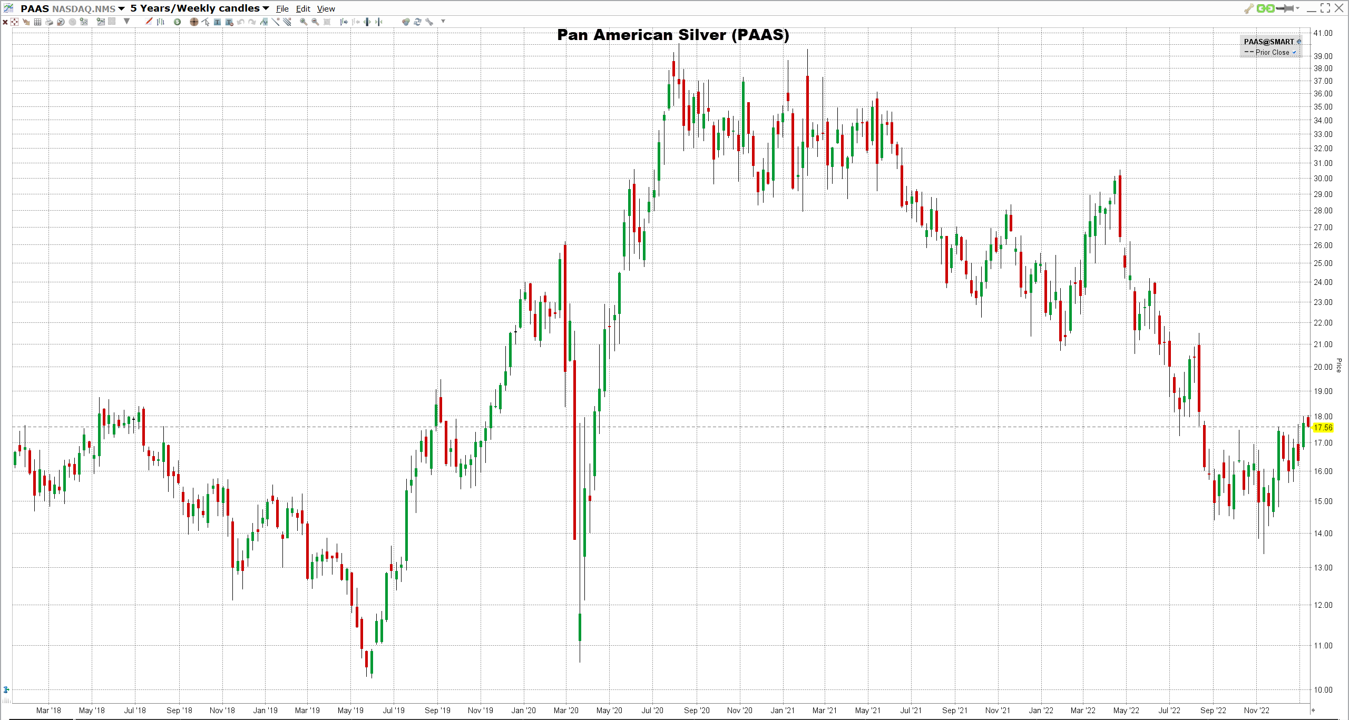Click the 10.00 price axis label
1349x720 pixels.
1323,689
